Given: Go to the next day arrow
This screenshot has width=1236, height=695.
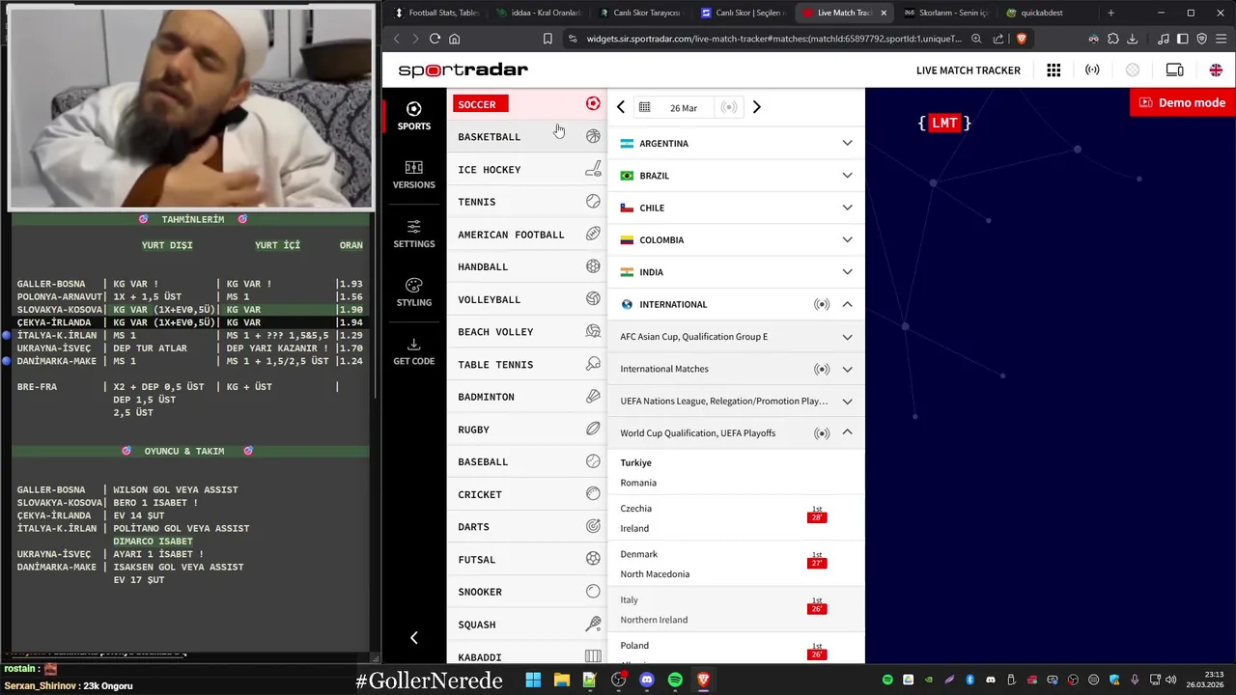Looking at the screenshot, I should pos(757,107).
